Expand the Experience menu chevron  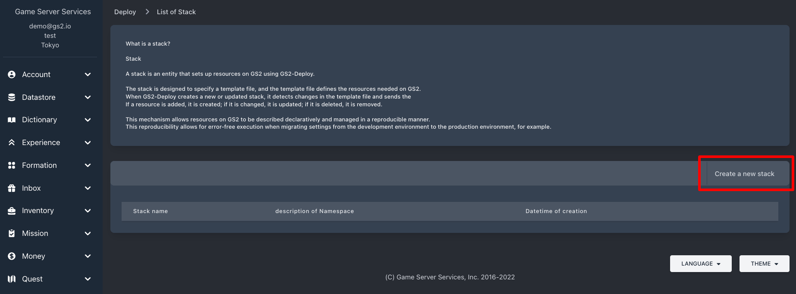pyautogui.click(x=88, y=142)
